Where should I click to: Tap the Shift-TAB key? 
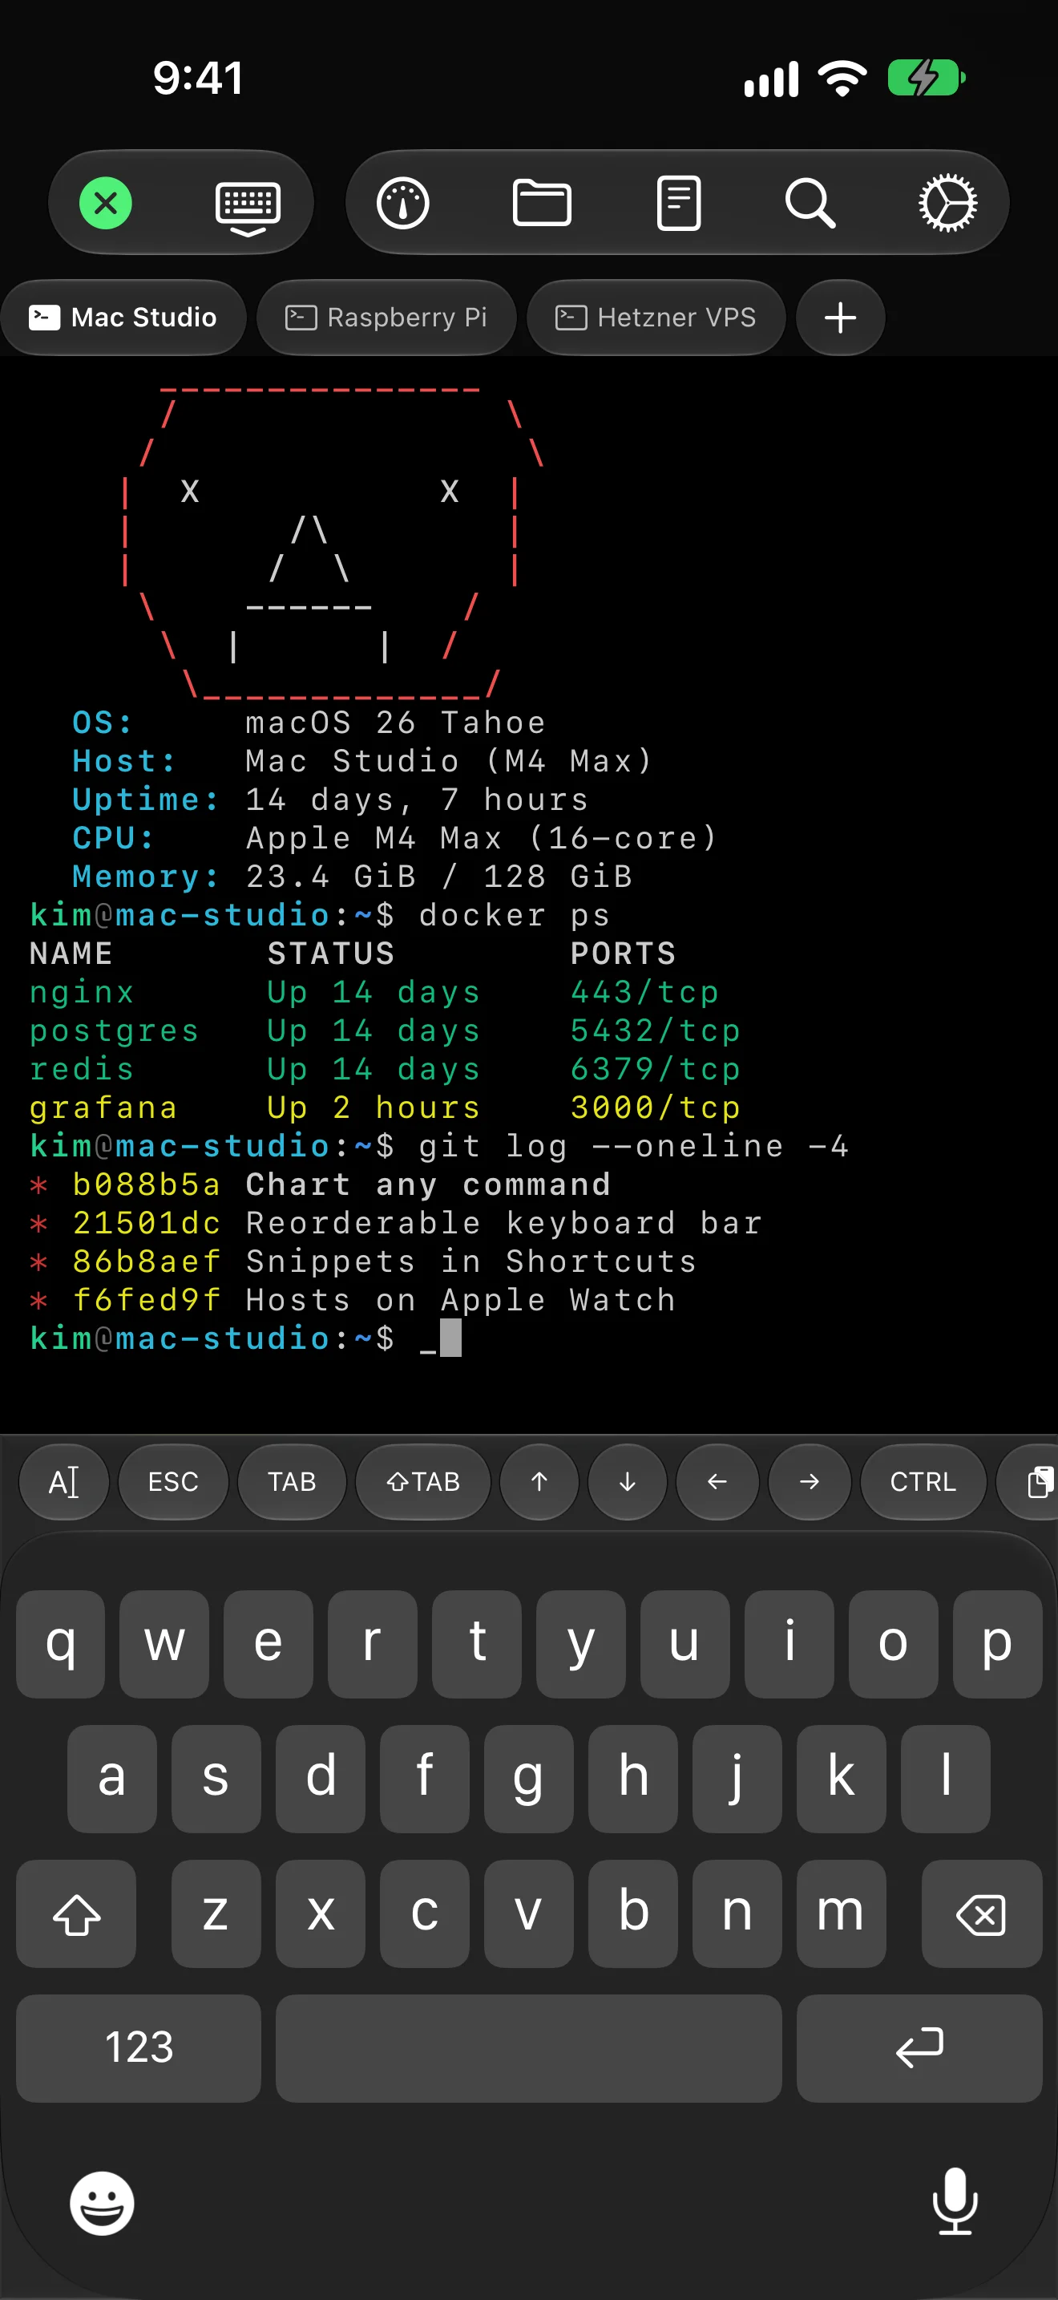coord(423,1482)
